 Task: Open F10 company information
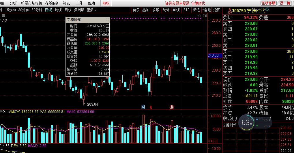pyautogui.click(x=186, y=10)
